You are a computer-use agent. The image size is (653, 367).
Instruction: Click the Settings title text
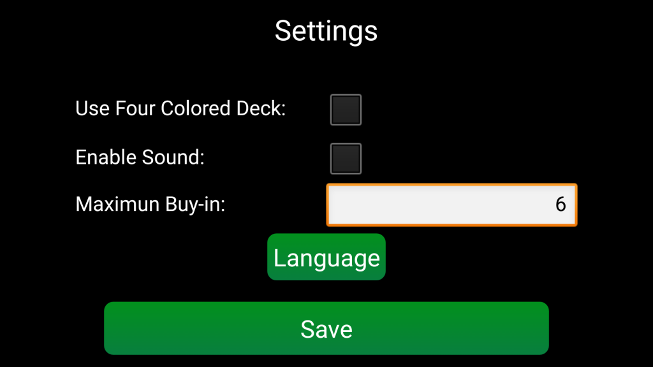326,31
